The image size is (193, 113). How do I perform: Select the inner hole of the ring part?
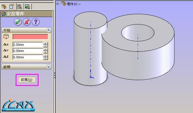point(138,33)
